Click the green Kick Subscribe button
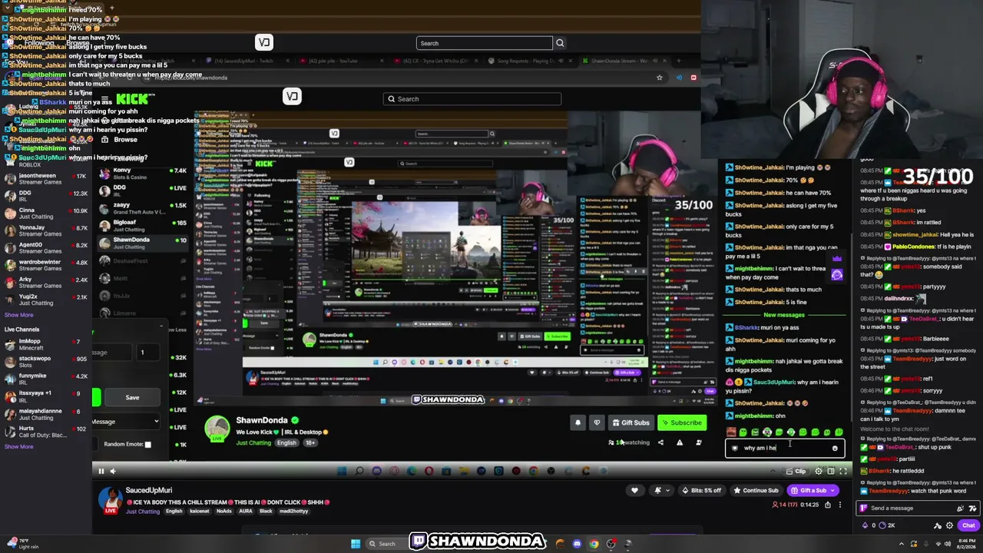983x553 pixels. point(681,422)
